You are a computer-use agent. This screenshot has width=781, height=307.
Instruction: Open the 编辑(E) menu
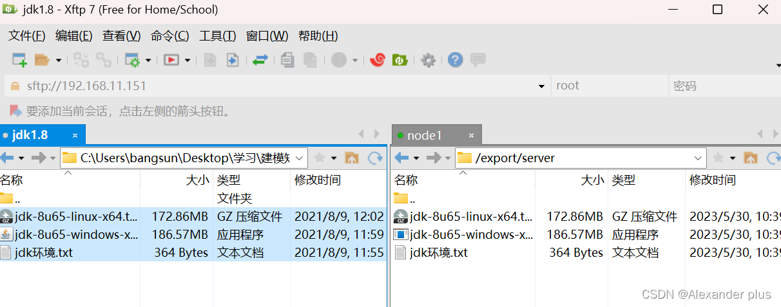pyautogui.click(x=74, y=36)
